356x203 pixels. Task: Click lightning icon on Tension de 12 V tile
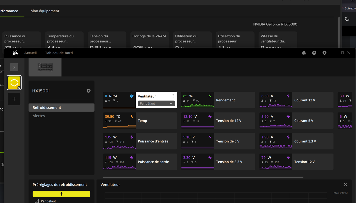[210, 117]
